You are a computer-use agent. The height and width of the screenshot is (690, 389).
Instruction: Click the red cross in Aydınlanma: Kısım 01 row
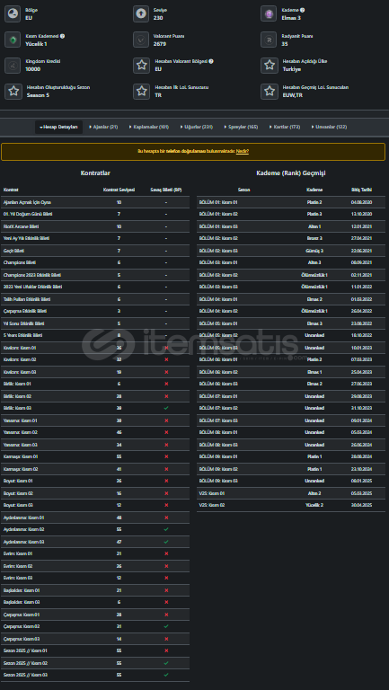pos(166,517)
